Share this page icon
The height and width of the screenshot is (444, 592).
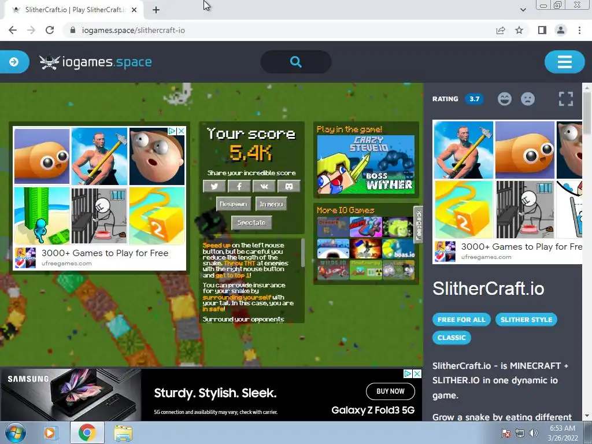(x=501, y=30)
